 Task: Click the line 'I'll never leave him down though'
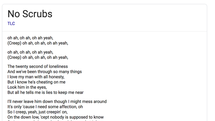57,102
